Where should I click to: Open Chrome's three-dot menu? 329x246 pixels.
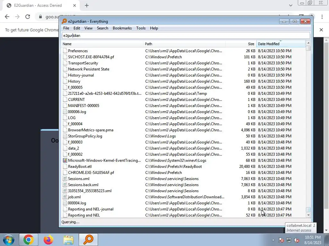322,17
